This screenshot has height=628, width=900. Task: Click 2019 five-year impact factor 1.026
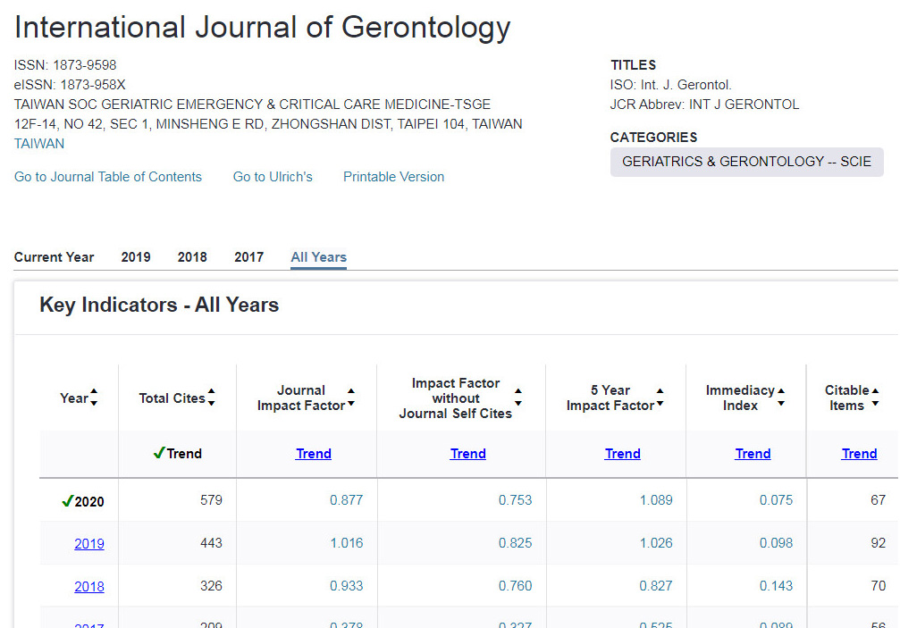656,543
